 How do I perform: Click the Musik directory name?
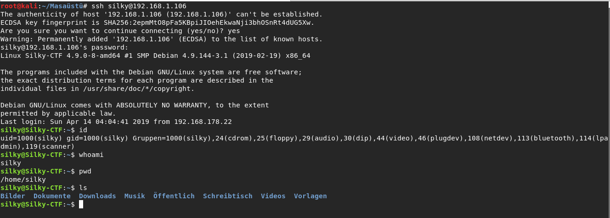135,196
